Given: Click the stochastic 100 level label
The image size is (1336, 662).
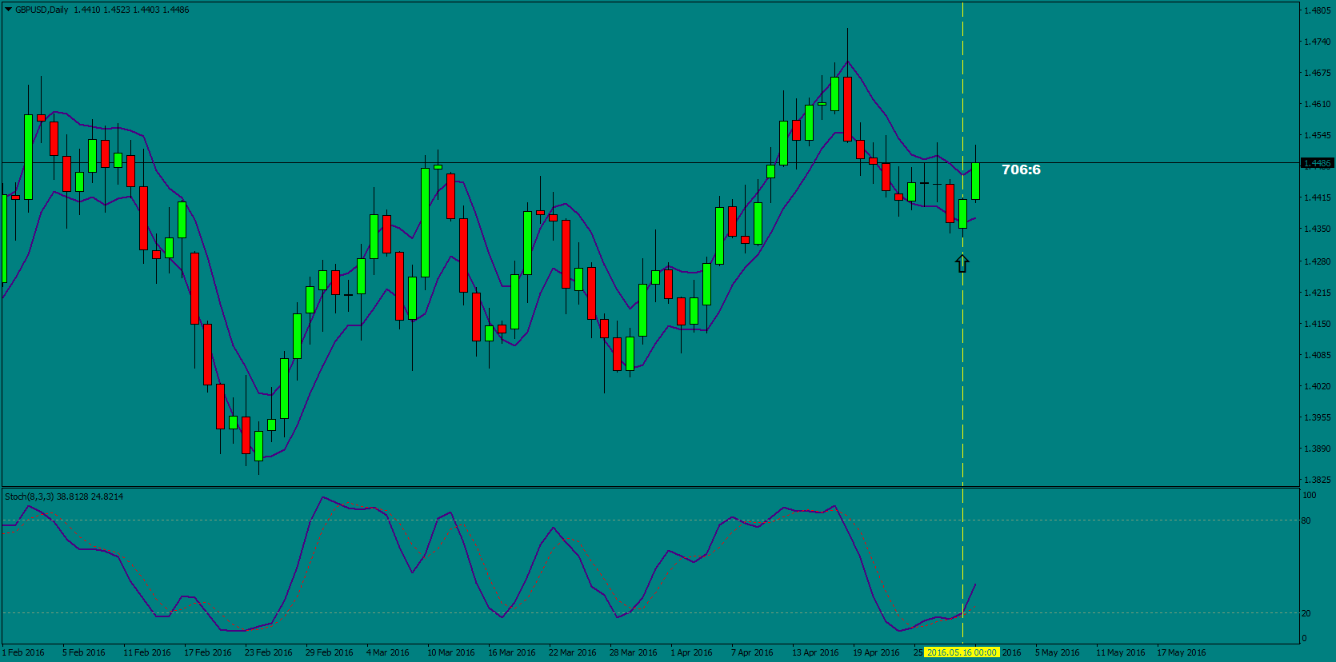Looking at the screenshot, I should (x=1310, y=496).
